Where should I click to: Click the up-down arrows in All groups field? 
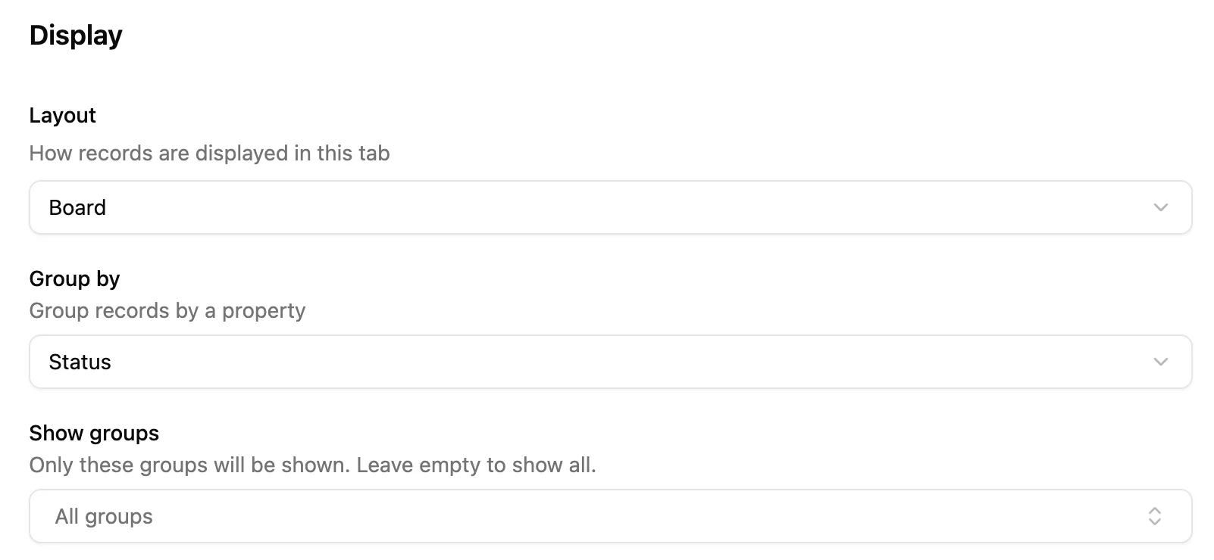(x=1154, y=516)
